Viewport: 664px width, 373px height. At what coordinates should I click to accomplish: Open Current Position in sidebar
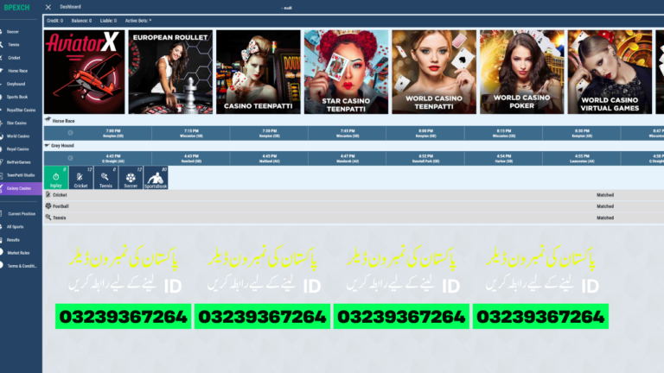[21, 213]
